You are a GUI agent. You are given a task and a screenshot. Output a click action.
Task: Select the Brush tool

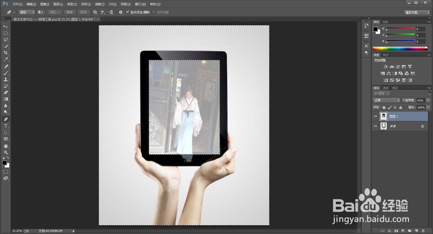pos(6,73)
